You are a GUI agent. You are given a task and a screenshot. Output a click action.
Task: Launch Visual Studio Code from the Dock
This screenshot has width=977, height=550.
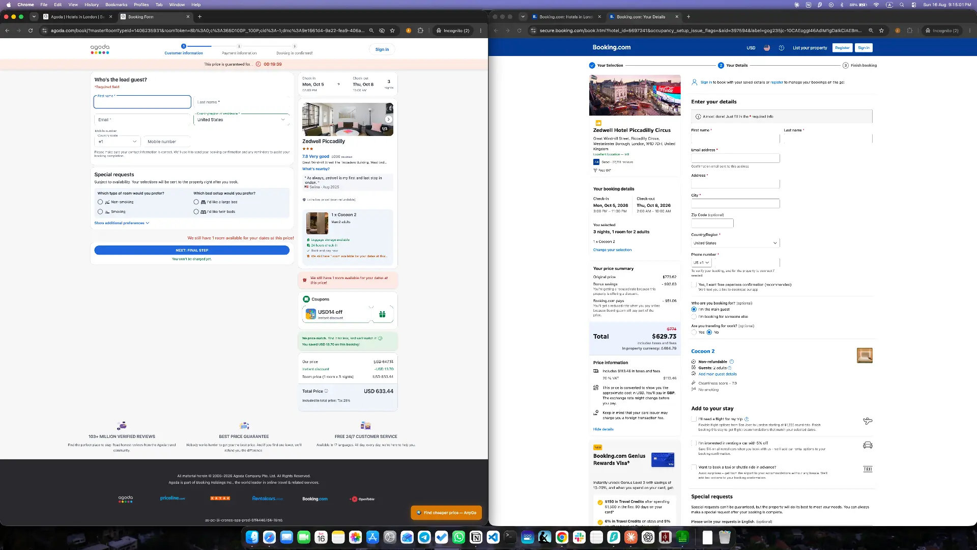tap(493, 537)
